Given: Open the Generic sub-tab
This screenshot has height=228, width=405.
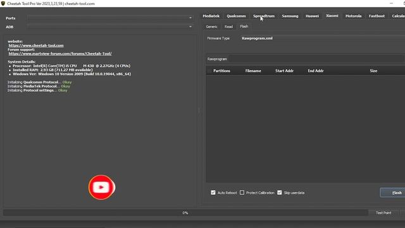Looking at the screenshot, I should tap(211, 27).
